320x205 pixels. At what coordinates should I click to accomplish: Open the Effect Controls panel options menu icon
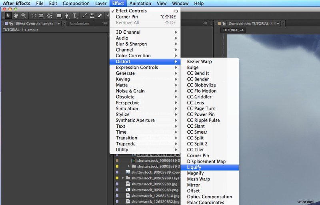click(104, 23)
